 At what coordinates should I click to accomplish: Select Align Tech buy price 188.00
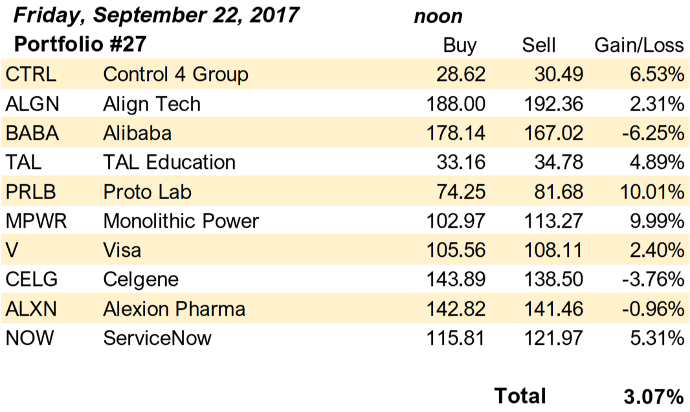[456, 103]
